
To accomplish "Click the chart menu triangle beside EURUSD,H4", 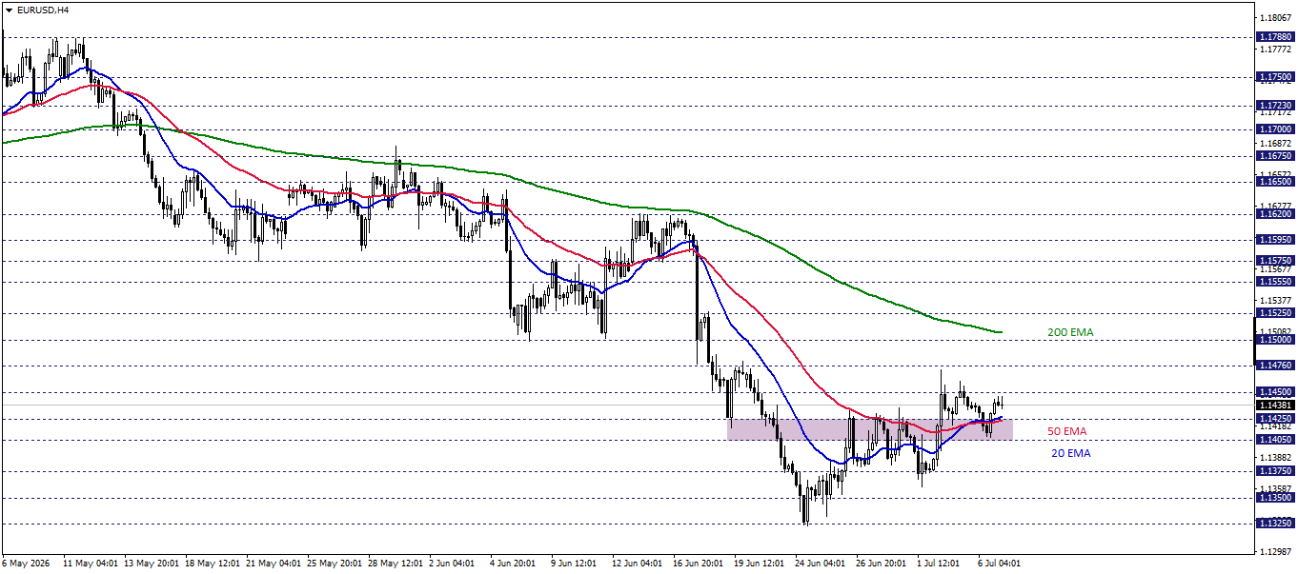I will (x=9, y=10).
